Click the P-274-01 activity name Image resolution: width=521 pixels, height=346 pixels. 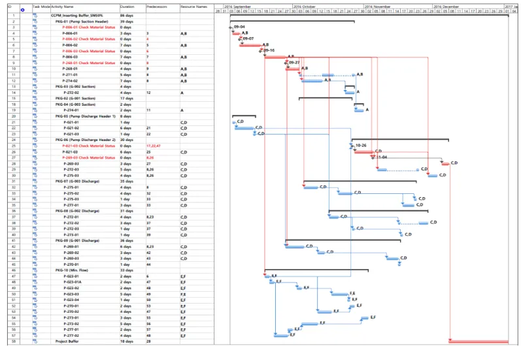[71, 110]
